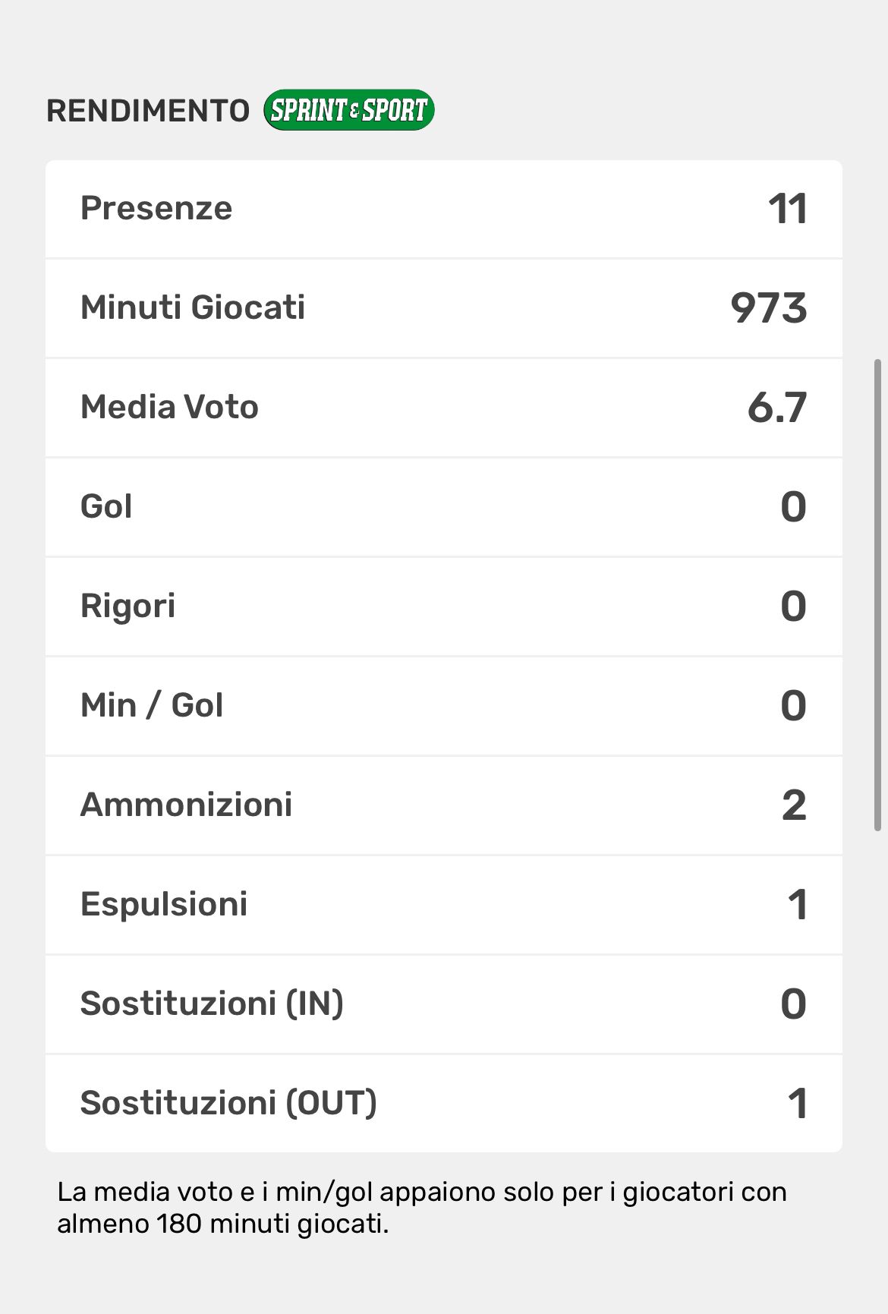Tap the average rating value 6.7
The image size is (888, 1314).
coord(776,408)
